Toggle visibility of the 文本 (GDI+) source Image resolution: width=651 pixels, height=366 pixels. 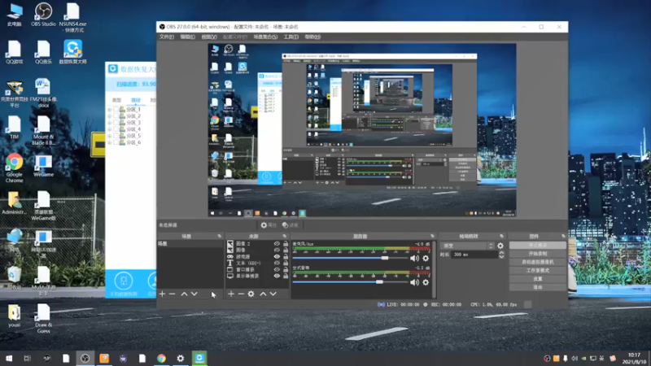point(277,263)
